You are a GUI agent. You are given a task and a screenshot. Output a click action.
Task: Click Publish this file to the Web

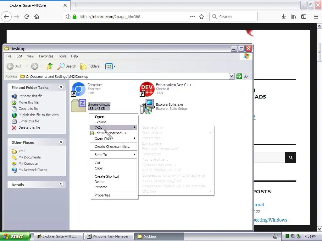pyautogui.click(x=38, y=115)
